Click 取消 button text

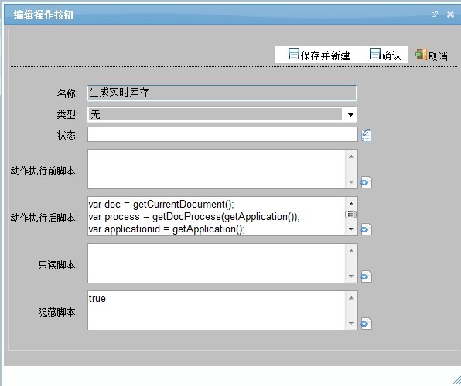tap(438, 56)
